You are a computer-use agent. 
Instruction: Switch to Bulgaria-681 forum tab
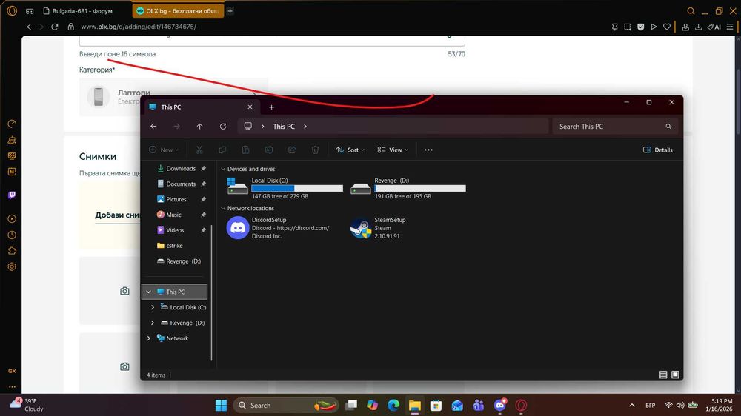coord(78,11)
